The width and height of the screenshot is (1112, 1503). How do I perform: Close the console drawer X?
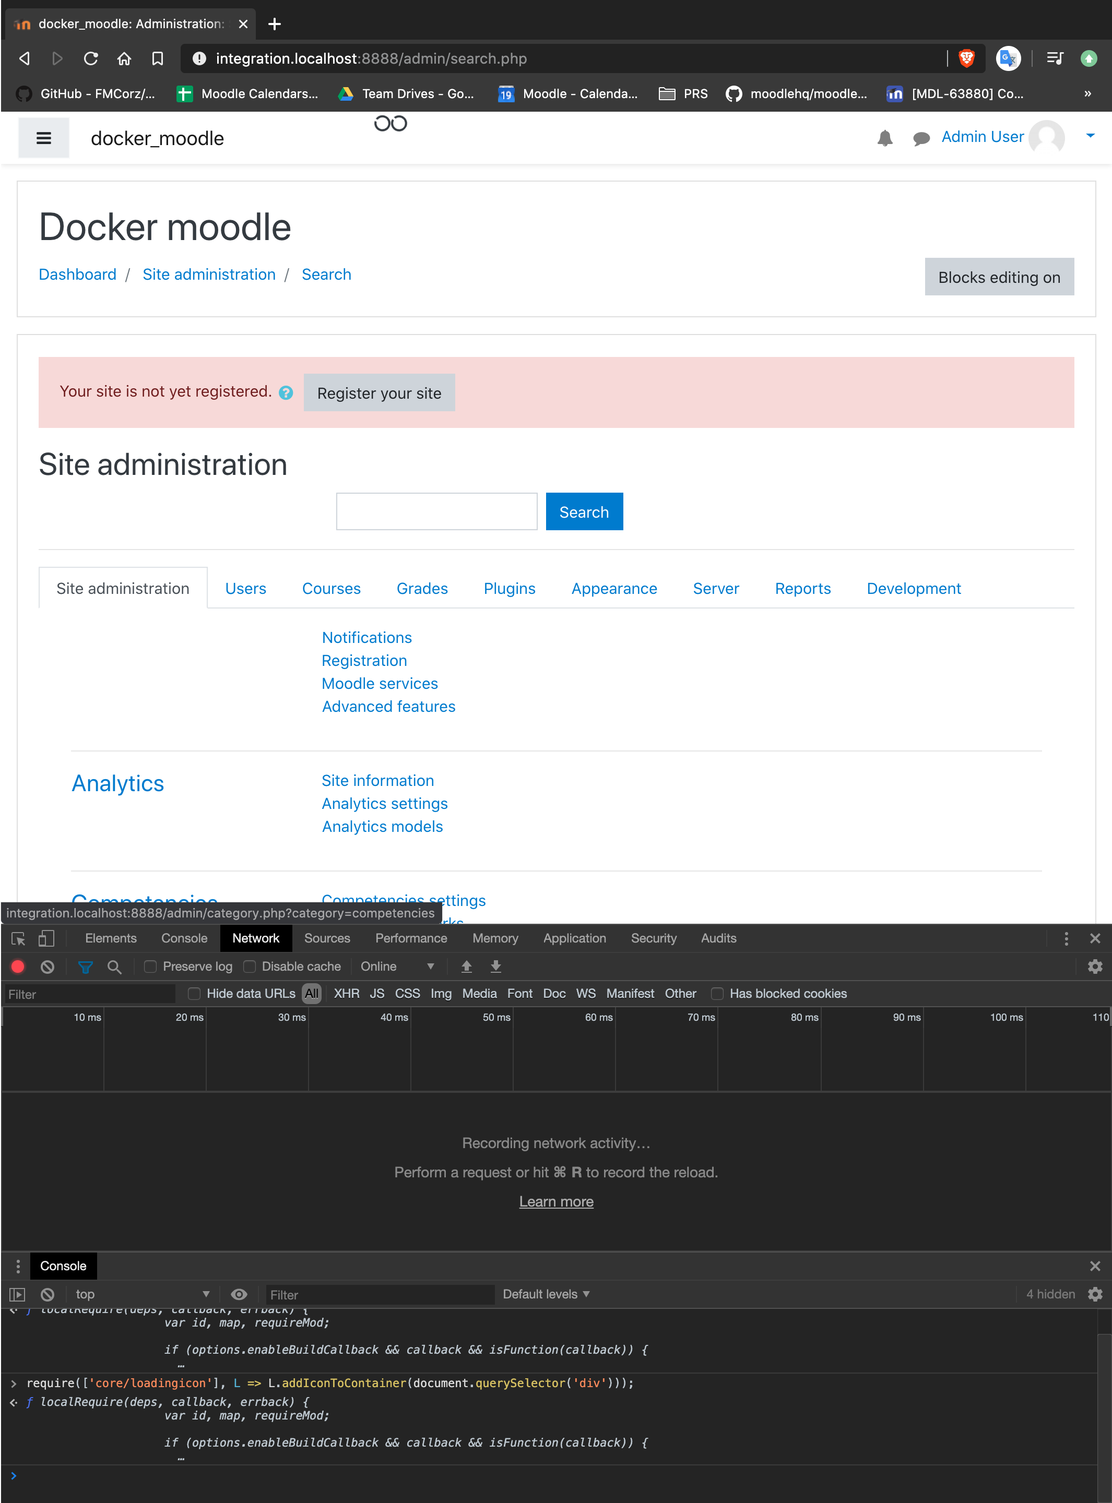(x=1095, y=1266)
